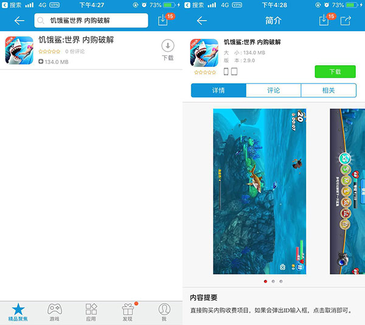Viewport: 365px width, 325px height.
Task: Switch to 游戏 bottom tab
Action: pos(55,312)
